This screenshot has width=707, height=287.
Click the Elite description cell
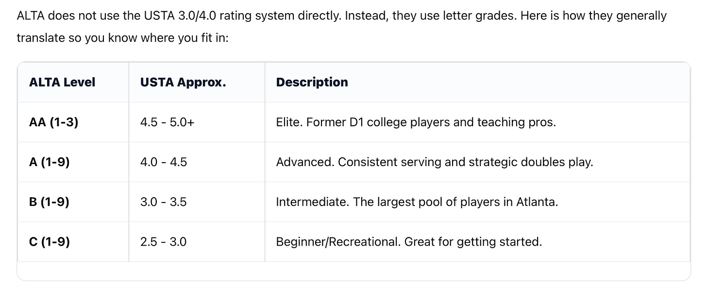click(x=477, y=122)
